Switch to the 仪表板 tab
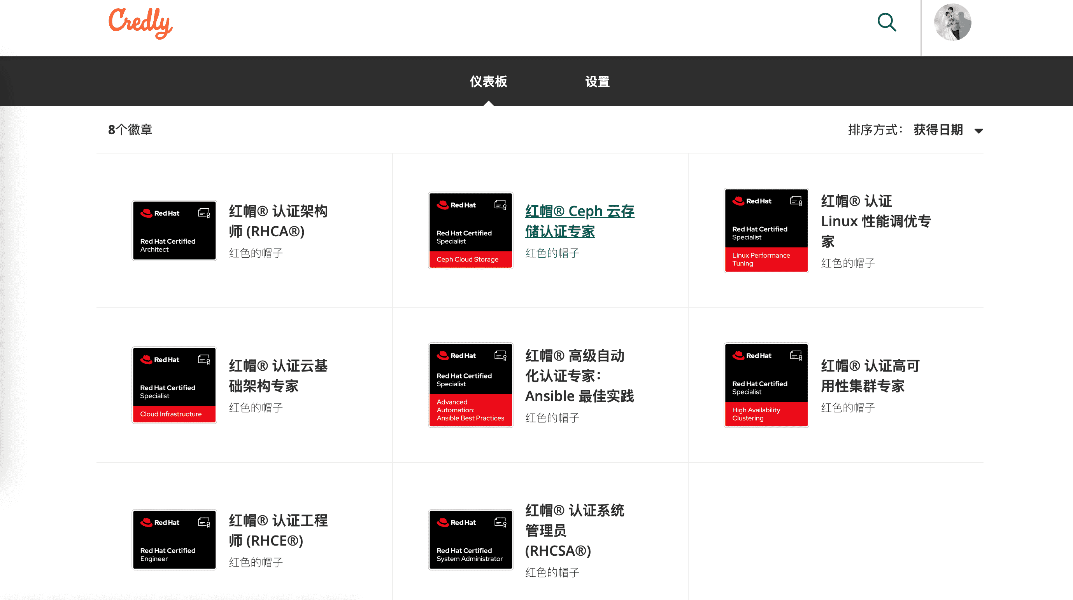1073x600 pixels. pos(488,82)
